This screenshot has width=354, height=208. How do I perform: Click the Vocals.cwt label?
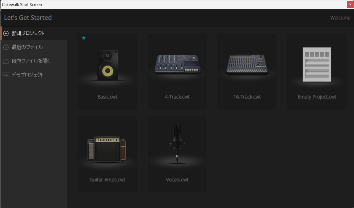point(177,180)
